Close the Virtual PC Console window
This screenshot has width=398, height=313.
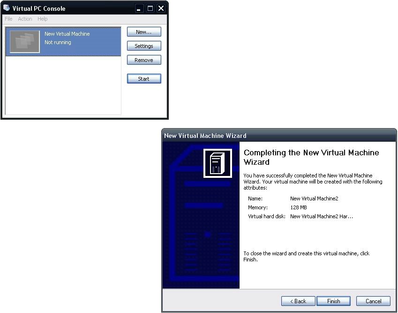point(161,8)
